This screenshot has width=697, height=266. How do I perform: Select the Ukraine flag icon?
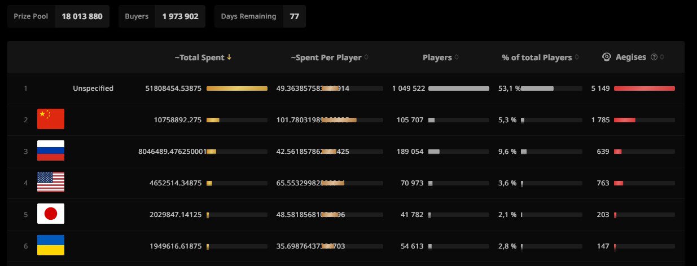click(x=51, y=246)
